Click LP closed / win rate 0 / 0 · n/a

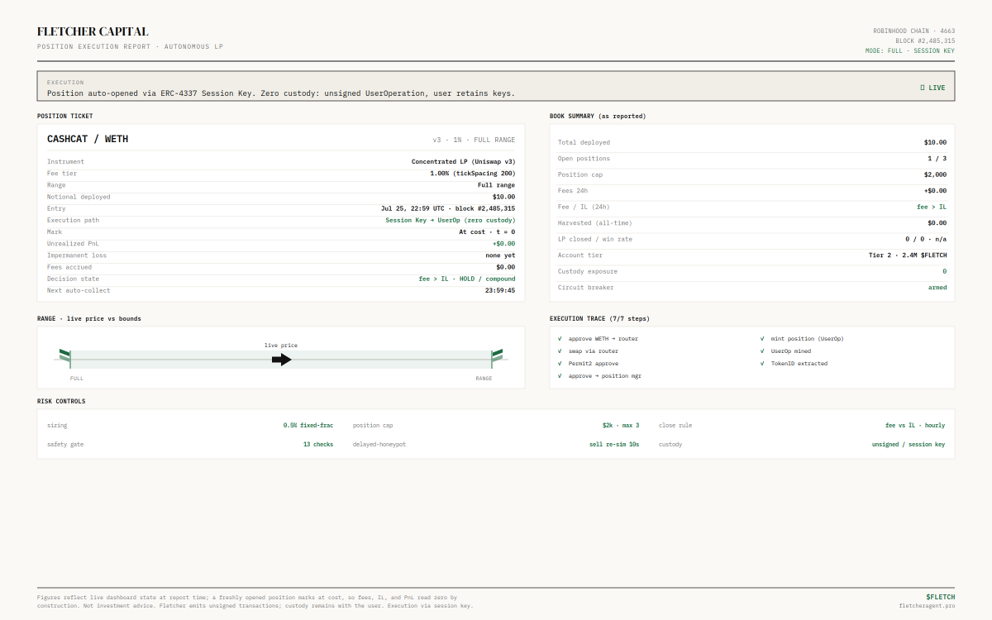924,239
